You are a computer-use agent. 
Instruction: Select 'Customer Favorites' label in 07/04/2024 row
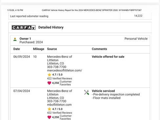click(x=66, y=117)
